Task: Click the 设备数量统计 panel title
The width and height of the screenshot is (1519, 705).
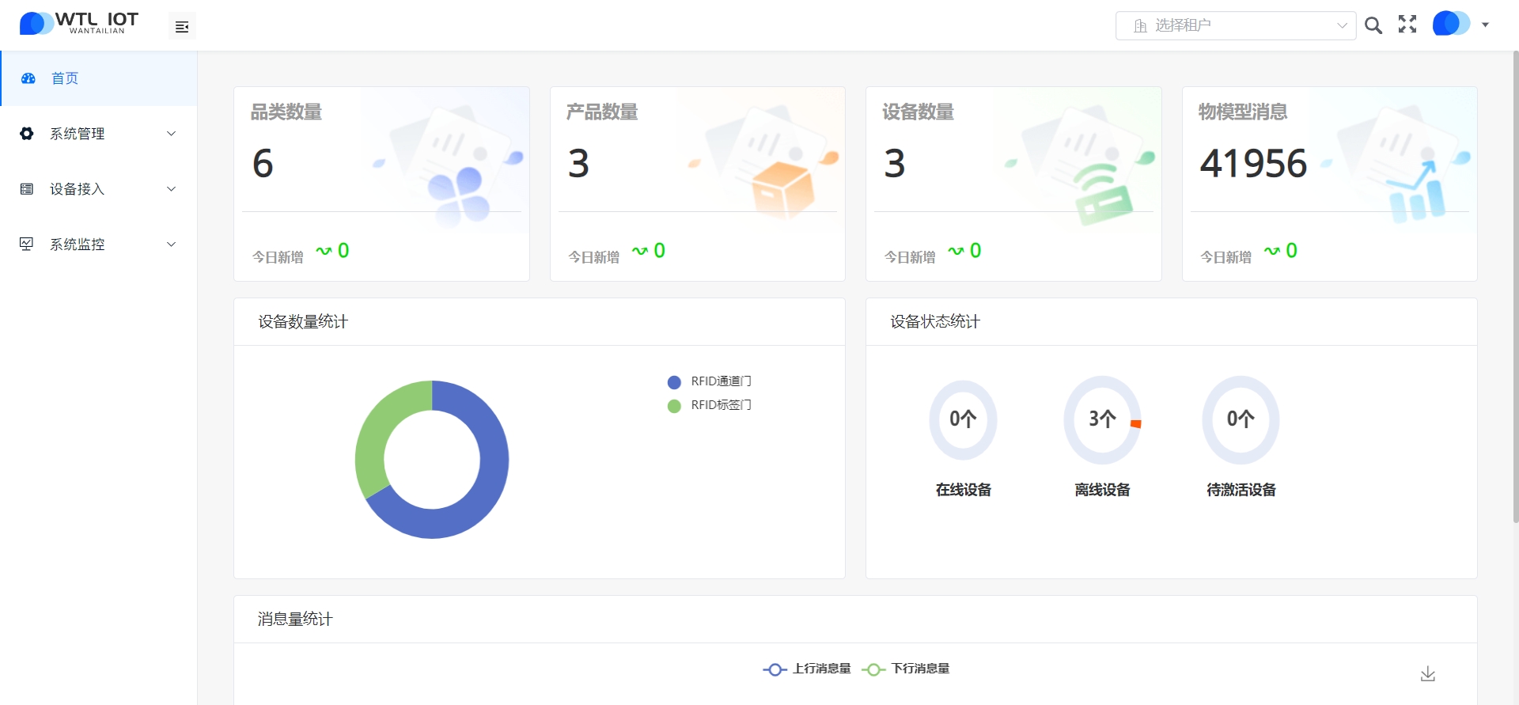Action: tap(303, 321)
